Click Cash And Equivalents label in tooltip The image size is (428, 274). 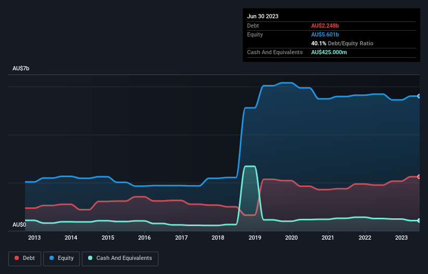275,52
